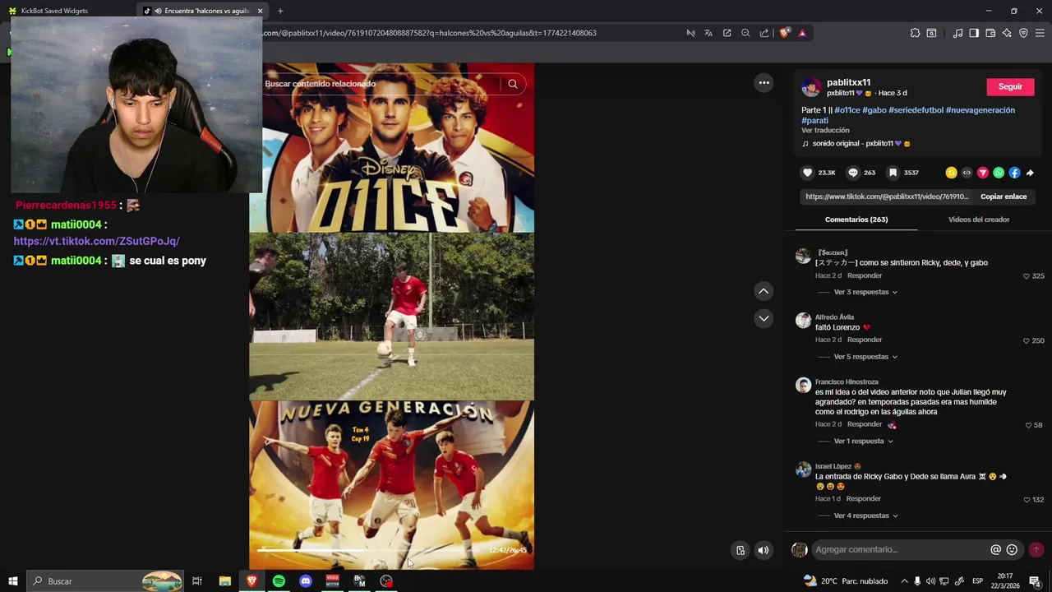Open the #nuevageneración hashtag link

click(x=980, y=110)
